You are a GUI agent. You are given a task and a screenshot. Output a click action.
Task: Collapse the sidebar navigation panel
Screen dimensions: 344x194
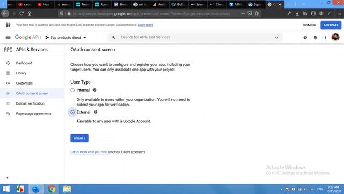point(8,178)
